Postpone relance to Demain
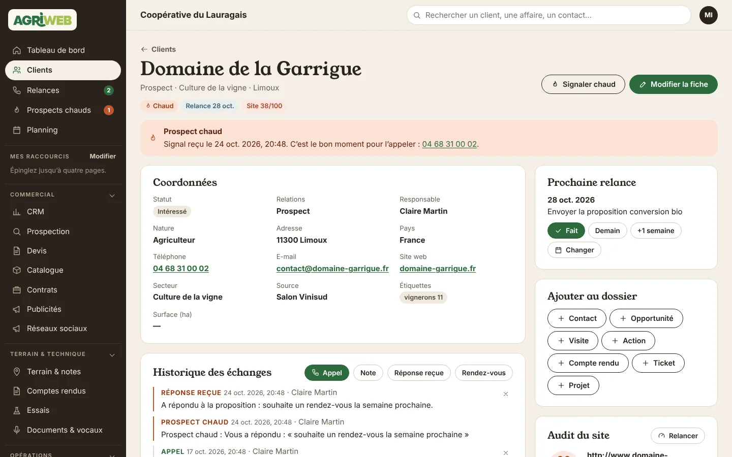This screenshot has height=457, width=732. 607,231
